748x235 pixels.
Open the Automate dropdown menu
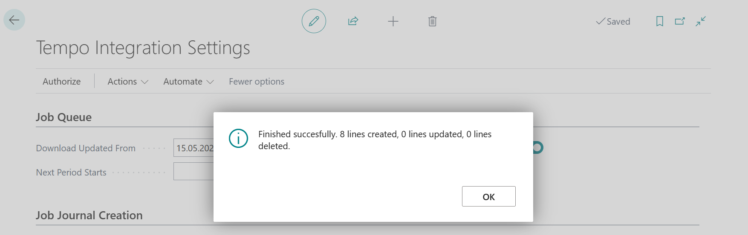point(188,82)
